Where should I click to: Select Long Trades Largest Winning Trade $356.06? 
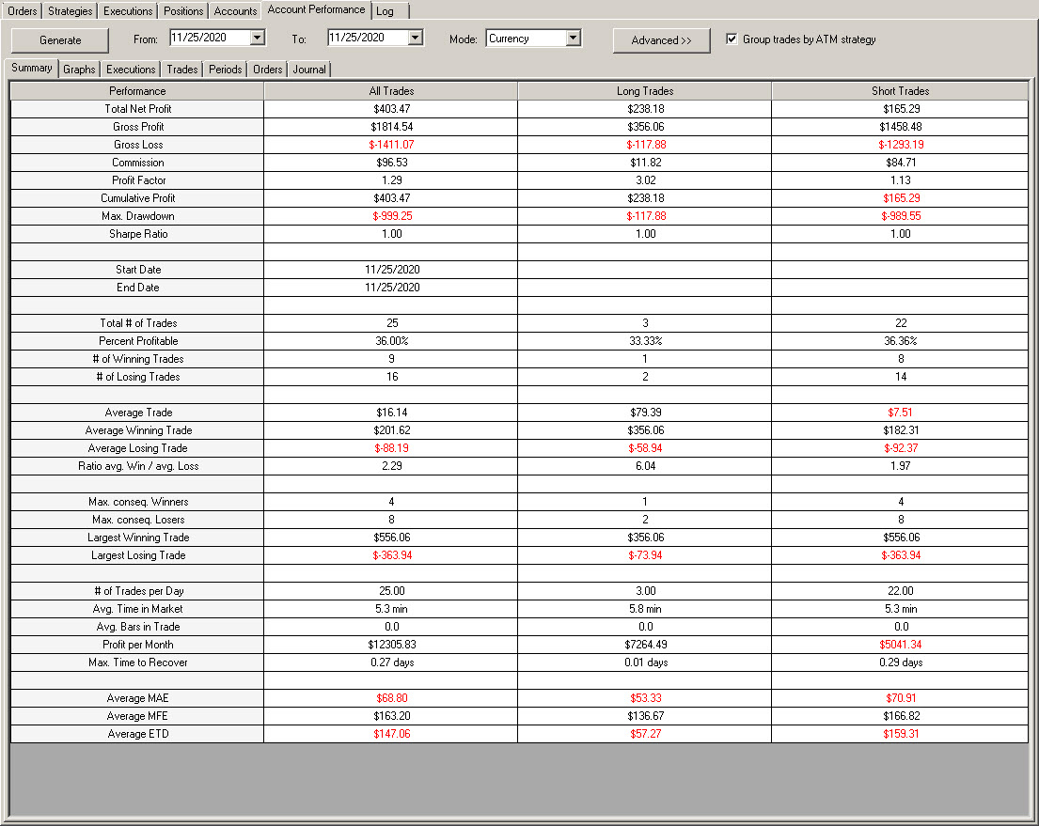click(x=645, y=538)
